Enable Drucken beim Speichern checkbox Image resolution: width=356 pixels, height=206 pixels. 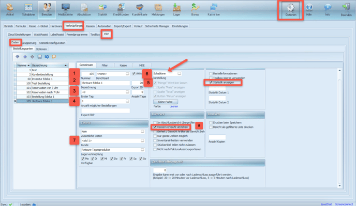coord(211,122)
